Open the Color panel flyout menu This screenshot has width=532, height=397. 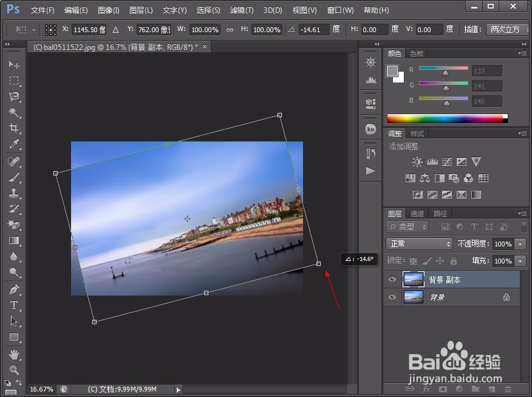point(522,53)
